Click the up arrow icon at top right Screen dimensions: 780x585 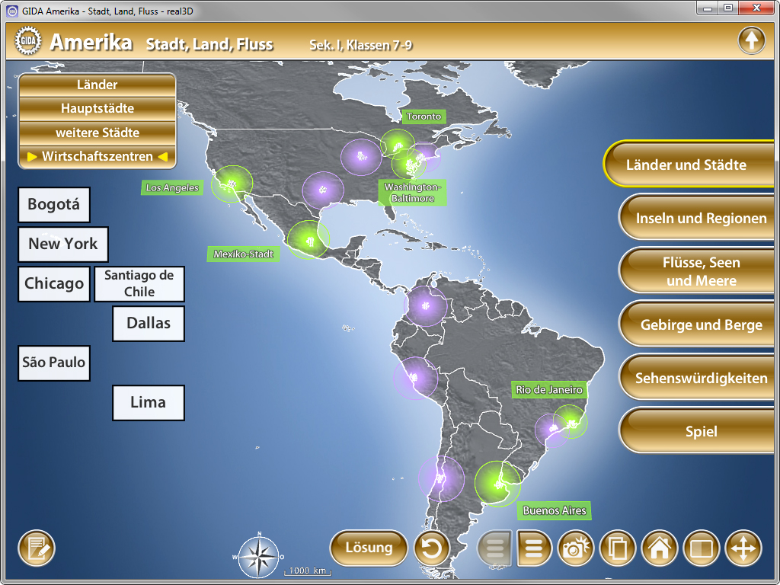(751, 40)
